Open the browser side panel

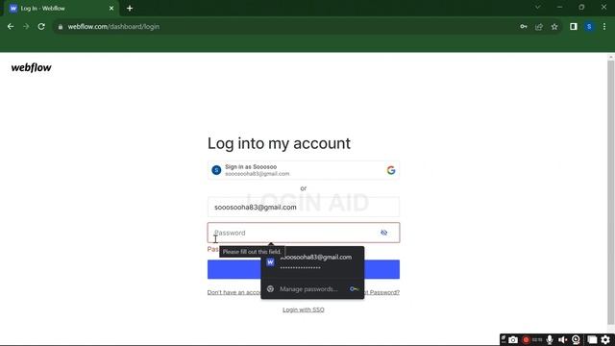coord(574,27)
